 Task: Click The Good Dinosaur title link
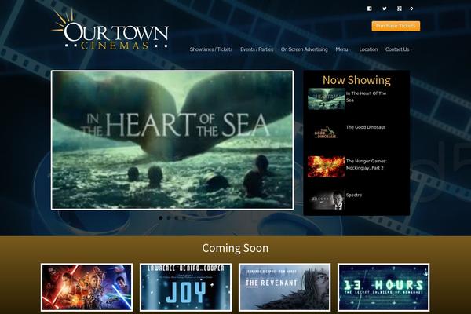[x=366, y=127]
